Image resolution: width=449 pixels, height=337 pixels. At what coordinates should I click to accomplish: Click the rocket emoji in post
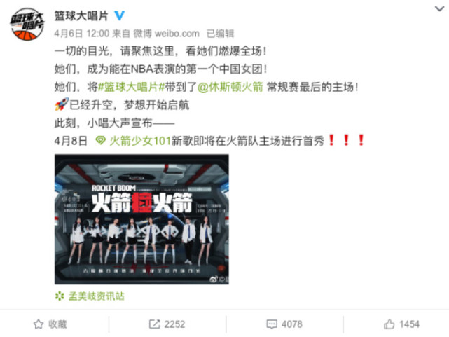[62, 104]
